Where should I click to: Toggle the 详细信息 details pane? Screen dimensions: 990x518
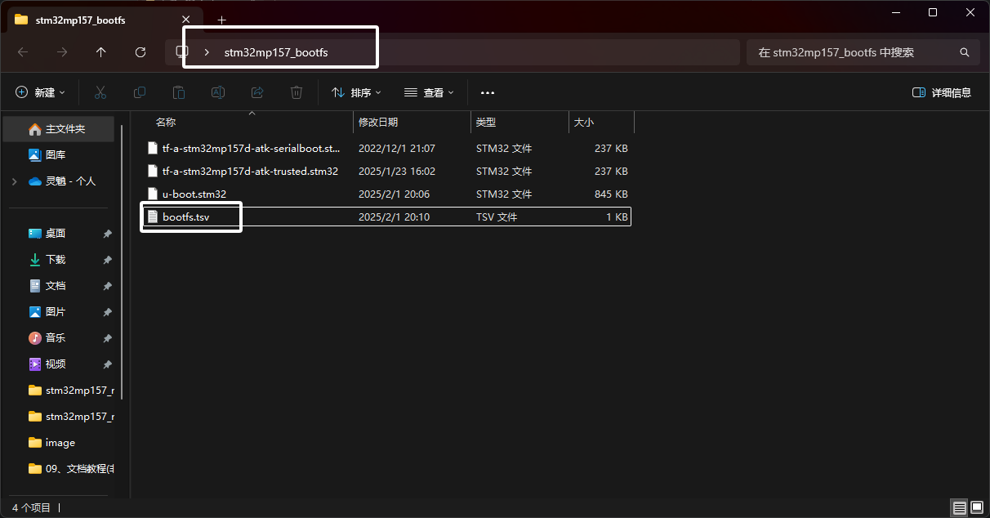[x=942, y=92]
